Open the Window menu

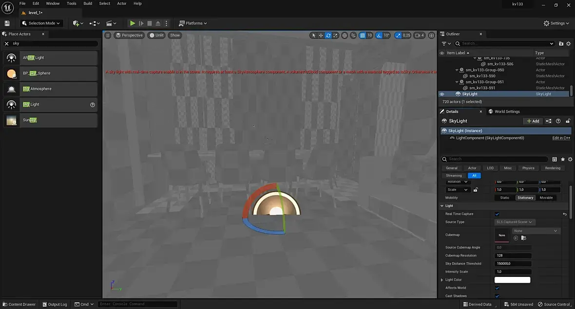(x=53, y=3)
